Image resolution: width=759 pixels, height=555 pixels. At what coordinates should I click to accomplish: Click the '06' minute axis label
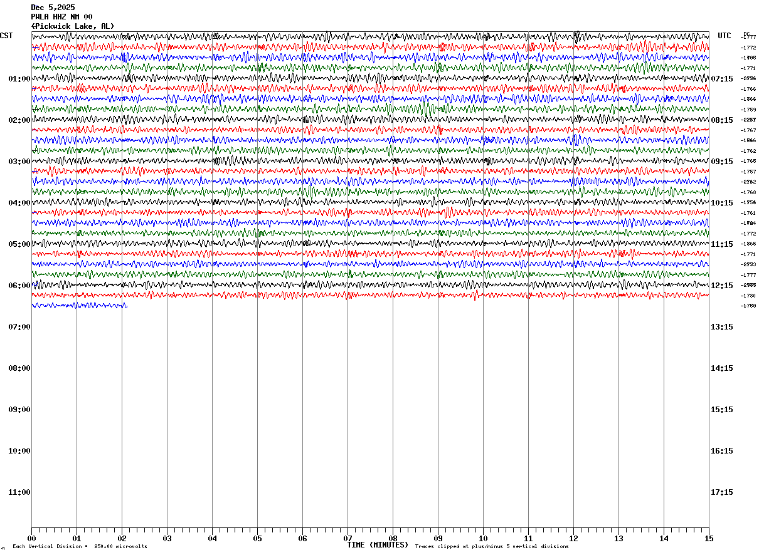302,538
